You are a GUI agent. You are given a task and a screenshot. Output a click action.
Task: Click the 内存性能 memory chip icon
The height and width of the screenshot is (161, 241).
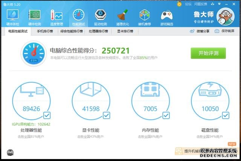pos(150,90)
